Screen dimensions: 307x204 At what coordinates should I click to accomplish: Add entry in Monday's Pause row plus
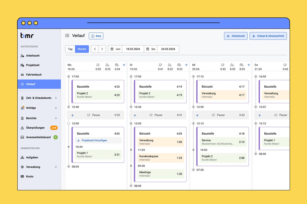(x=72, y=115)
